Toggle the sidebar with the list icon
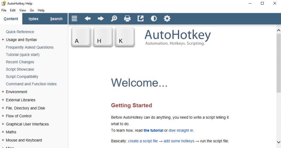Screen dimensions: 281x148 [x=74, y=18]
